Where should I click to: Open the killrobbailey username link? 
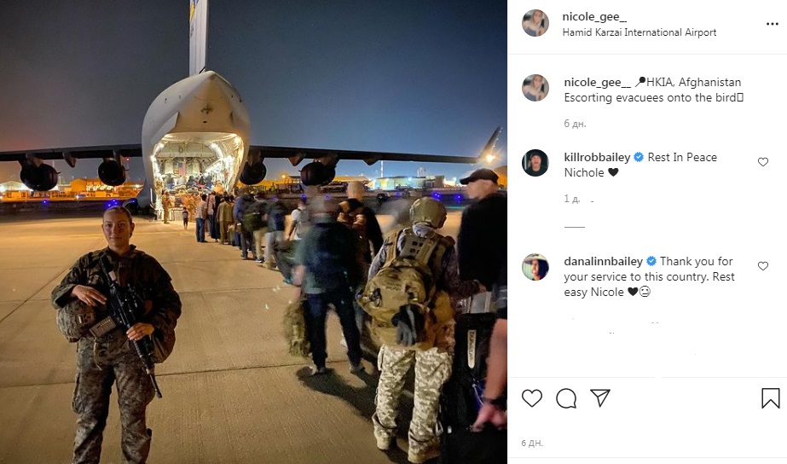point(597,157)
